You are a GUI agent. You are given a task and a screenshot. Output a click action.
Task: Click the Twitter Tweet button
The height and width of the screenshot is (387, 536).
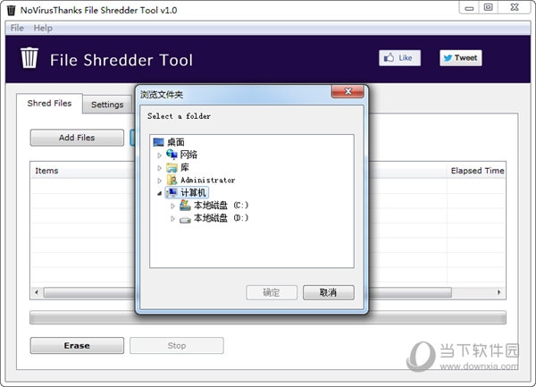(x=460, y=58)
